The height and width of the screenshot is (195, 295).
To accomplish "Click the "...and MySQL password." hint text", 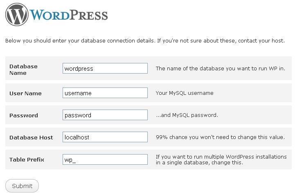I will pos(187,115).
